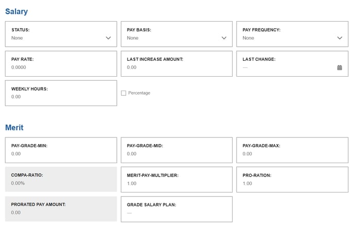This screenshot has width=354, height=228.
Task: Select the Last Increase Amount field
Action: click(x=176, y=64)
